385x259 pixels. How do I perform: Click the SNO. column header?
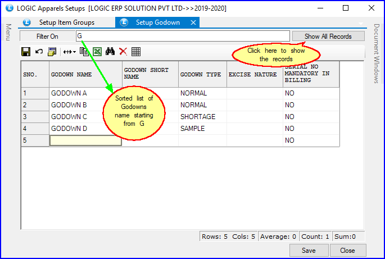35,74
